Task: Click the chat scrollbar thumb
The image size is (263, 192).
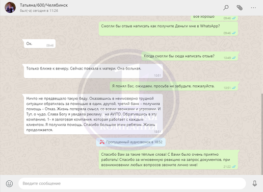Action: pos(262,134)
